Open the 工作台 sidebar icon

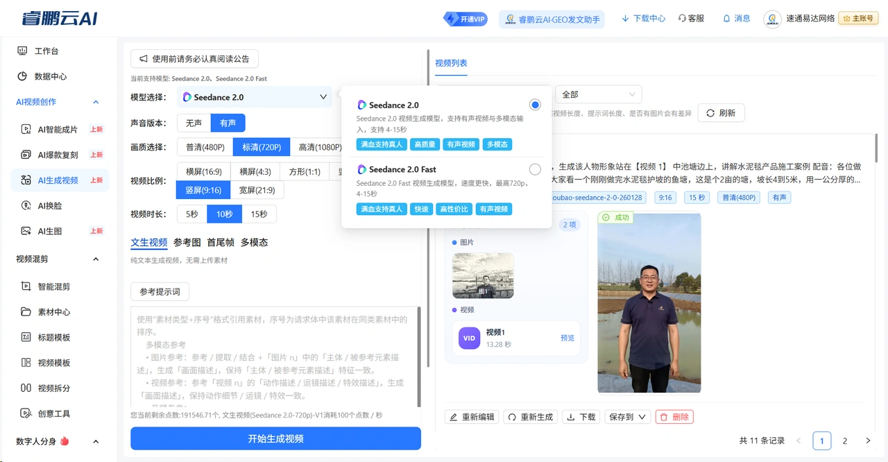pos(22,51)
